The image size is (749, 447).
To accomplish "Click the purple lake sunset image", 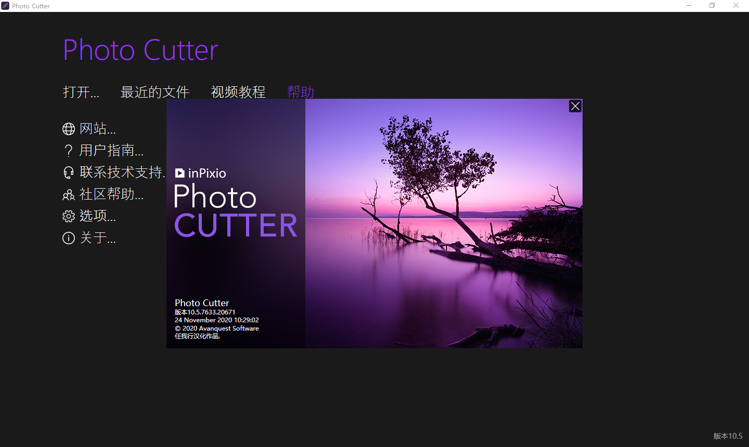I will click(x=444, y=223).
